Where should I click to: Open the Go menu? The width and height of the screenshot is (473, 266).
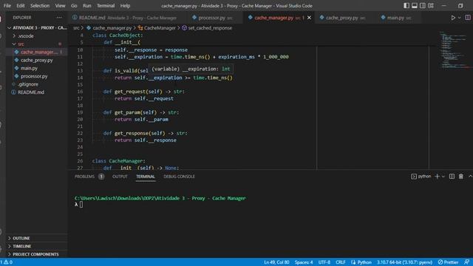(x=74, y=6)
